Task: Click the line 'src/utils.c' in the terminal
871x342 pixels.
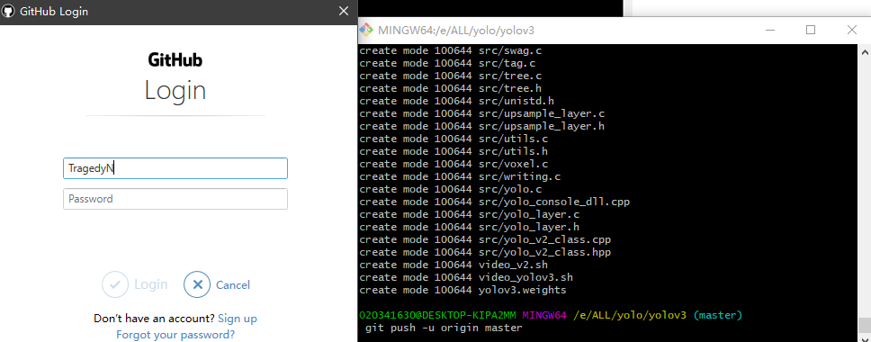Action: [453, 139]
